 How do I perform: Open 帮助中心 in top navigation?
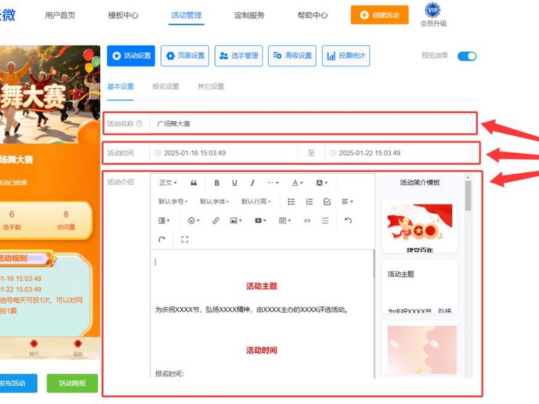313,15
